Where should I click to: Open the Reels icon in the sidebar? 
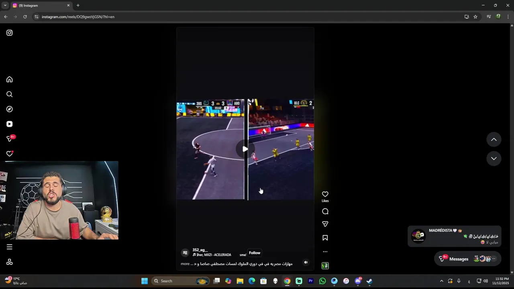[10, 124]
